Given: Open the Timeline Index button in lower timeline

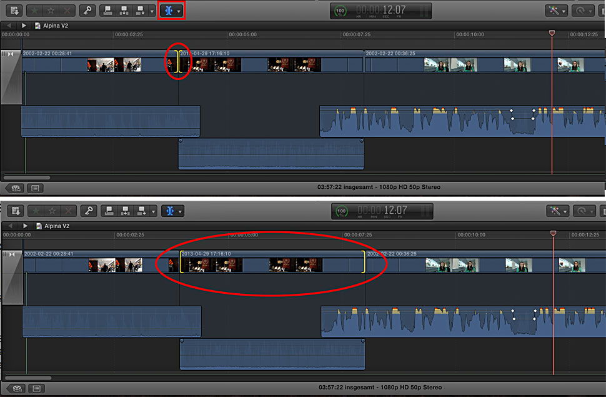Looking at the screenshot, I should pos(17,388).
